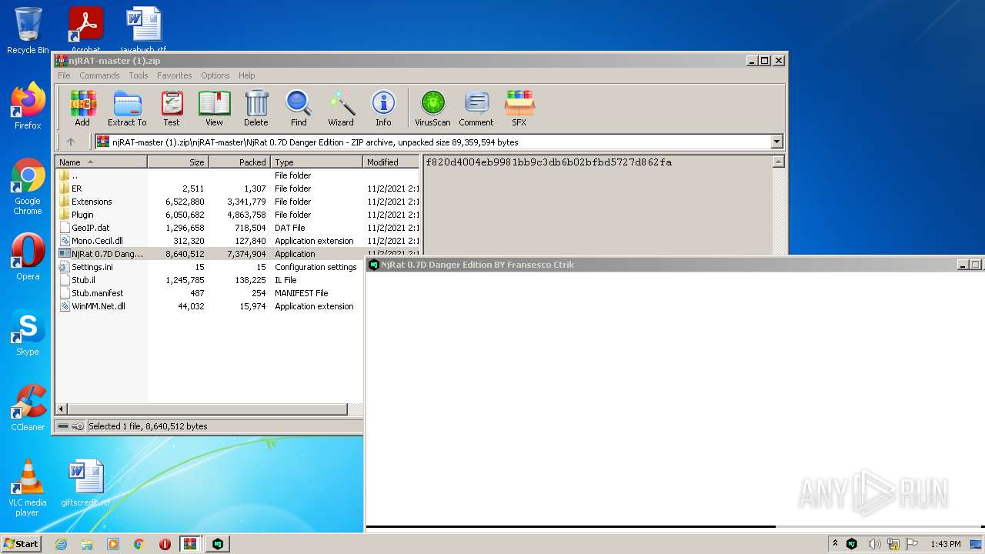Click the Extract To toolbar icon
Image resolution: width=985 pixels, height=554 pixels.
tap(127, 108)
